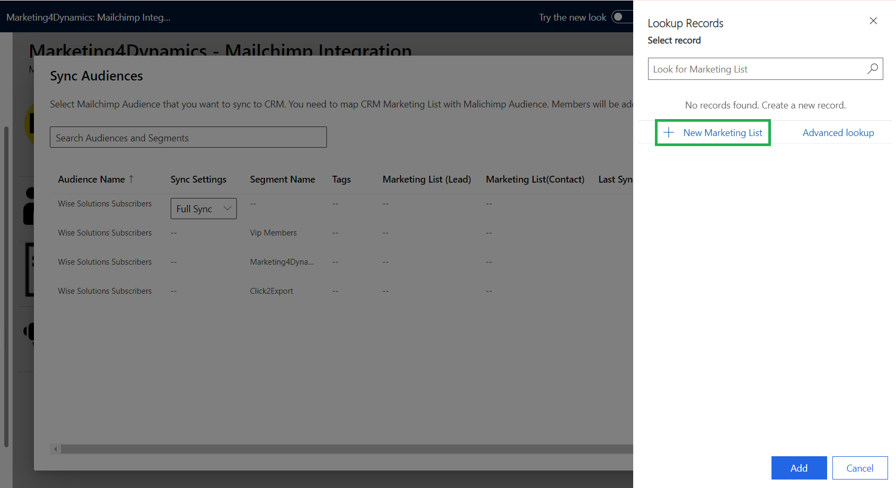Image resolution: width=896 pixels, height=488 pixels.
Task: Open the Full Sync dropdown
Action: tap(203, 209)
